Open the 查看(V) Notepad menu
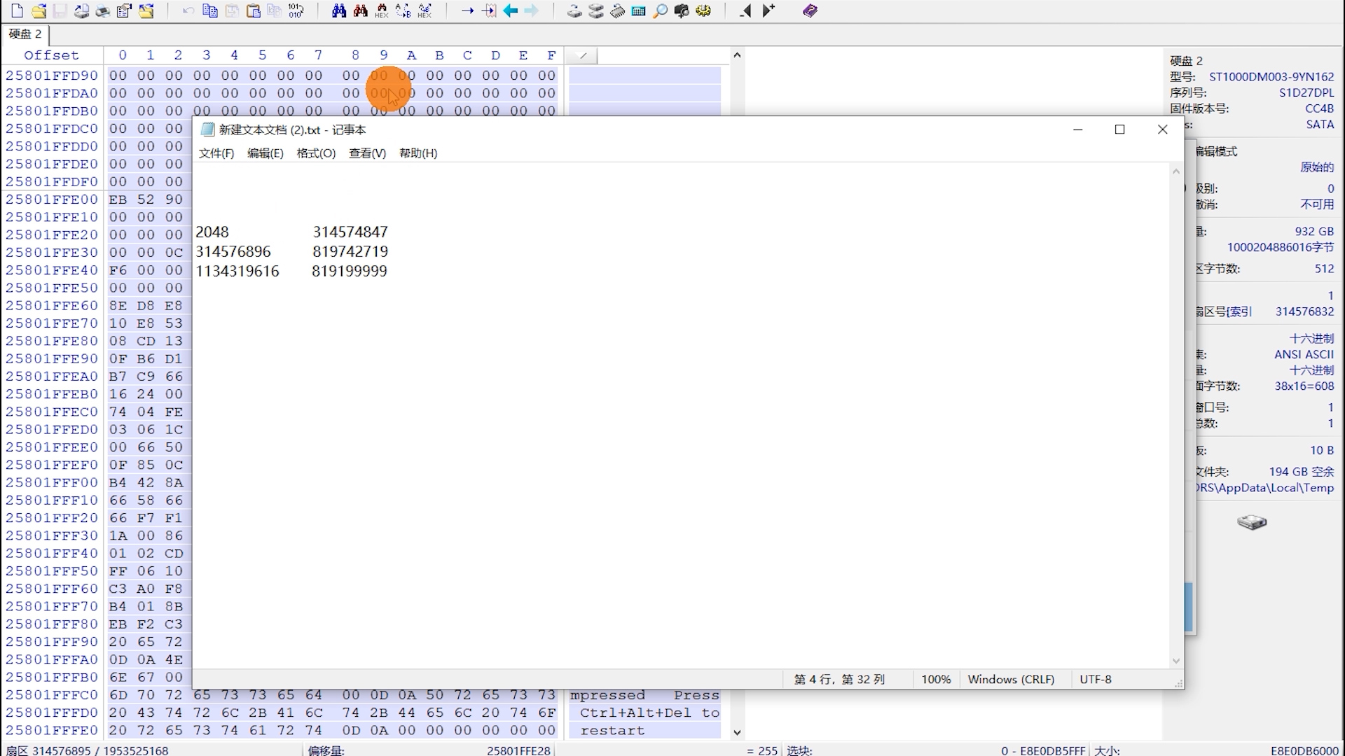This screenshot has height=756, width=1345. pyautogui.click(x=367, y=153)
